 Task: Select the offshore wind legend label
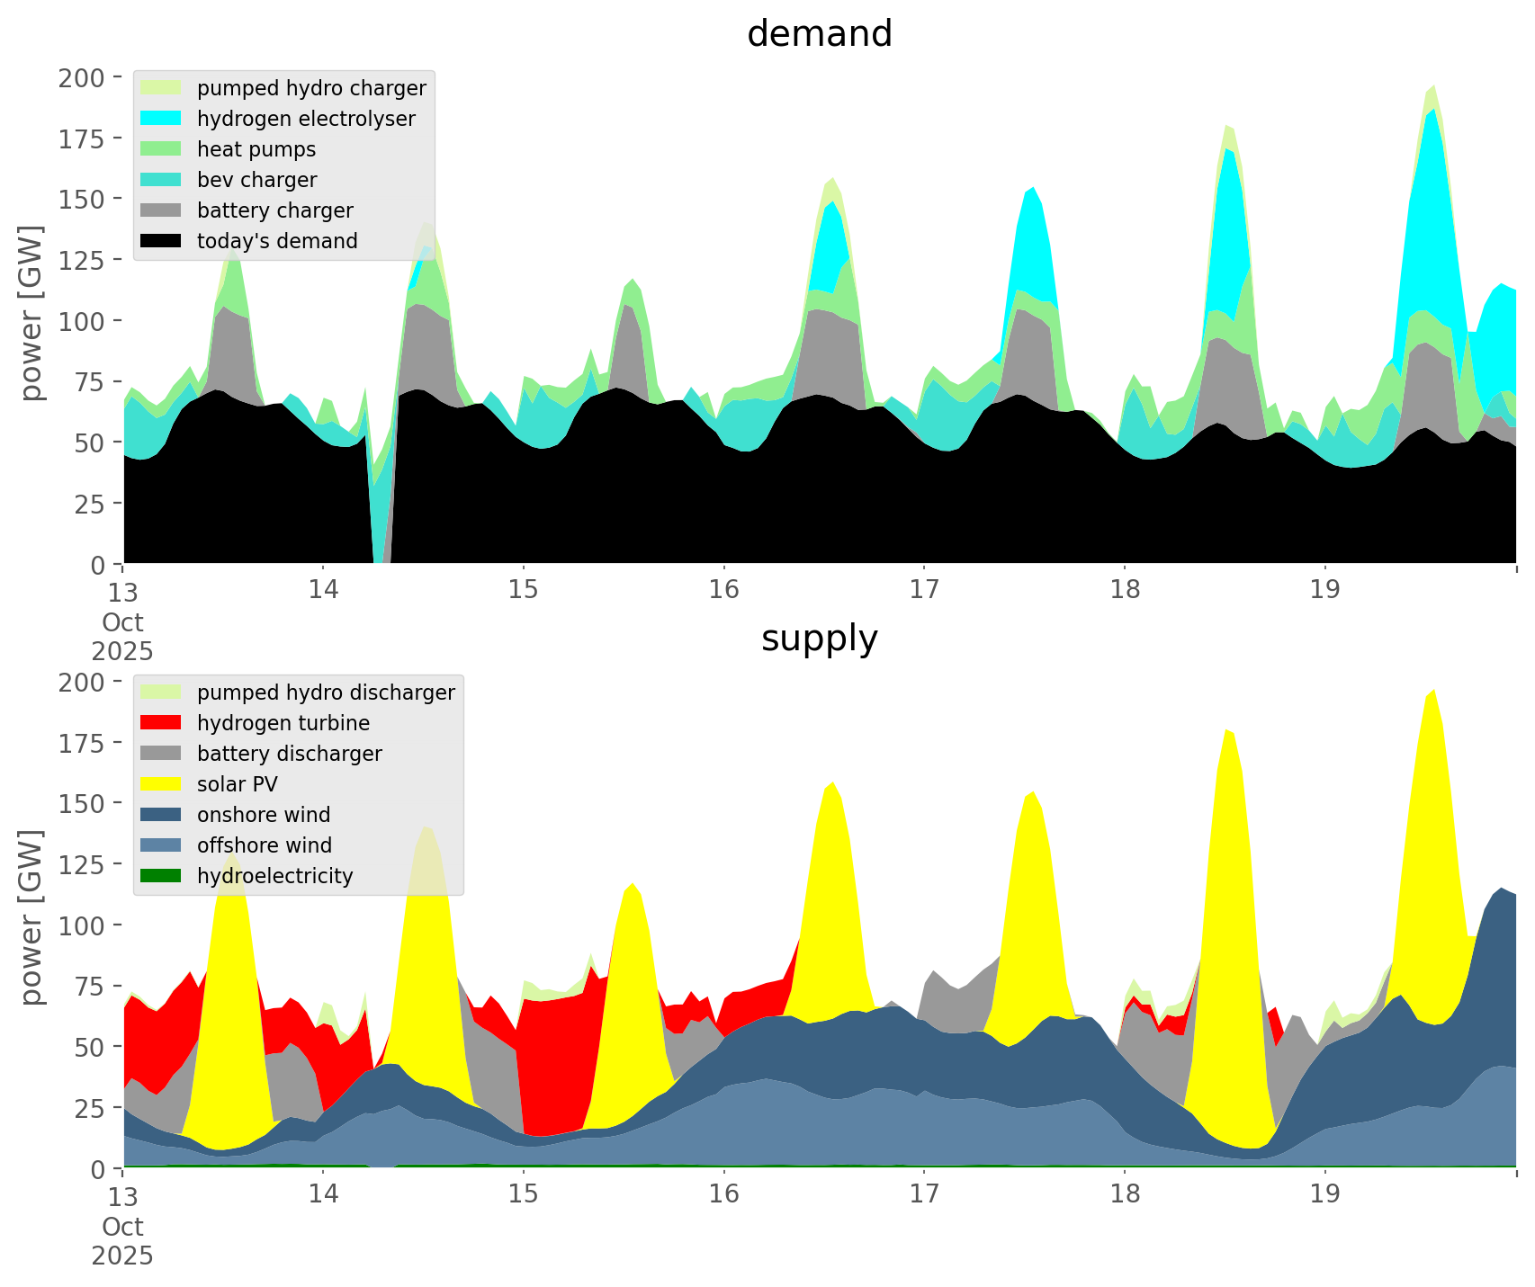point(264,845)
